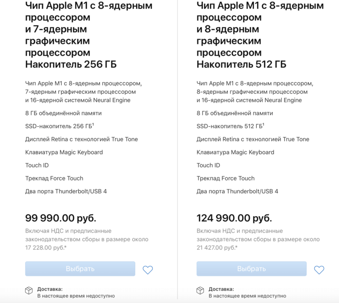Click Touch ID feature in left column
The height and width of the screenshot is (303, 339).
coord(37,165)
